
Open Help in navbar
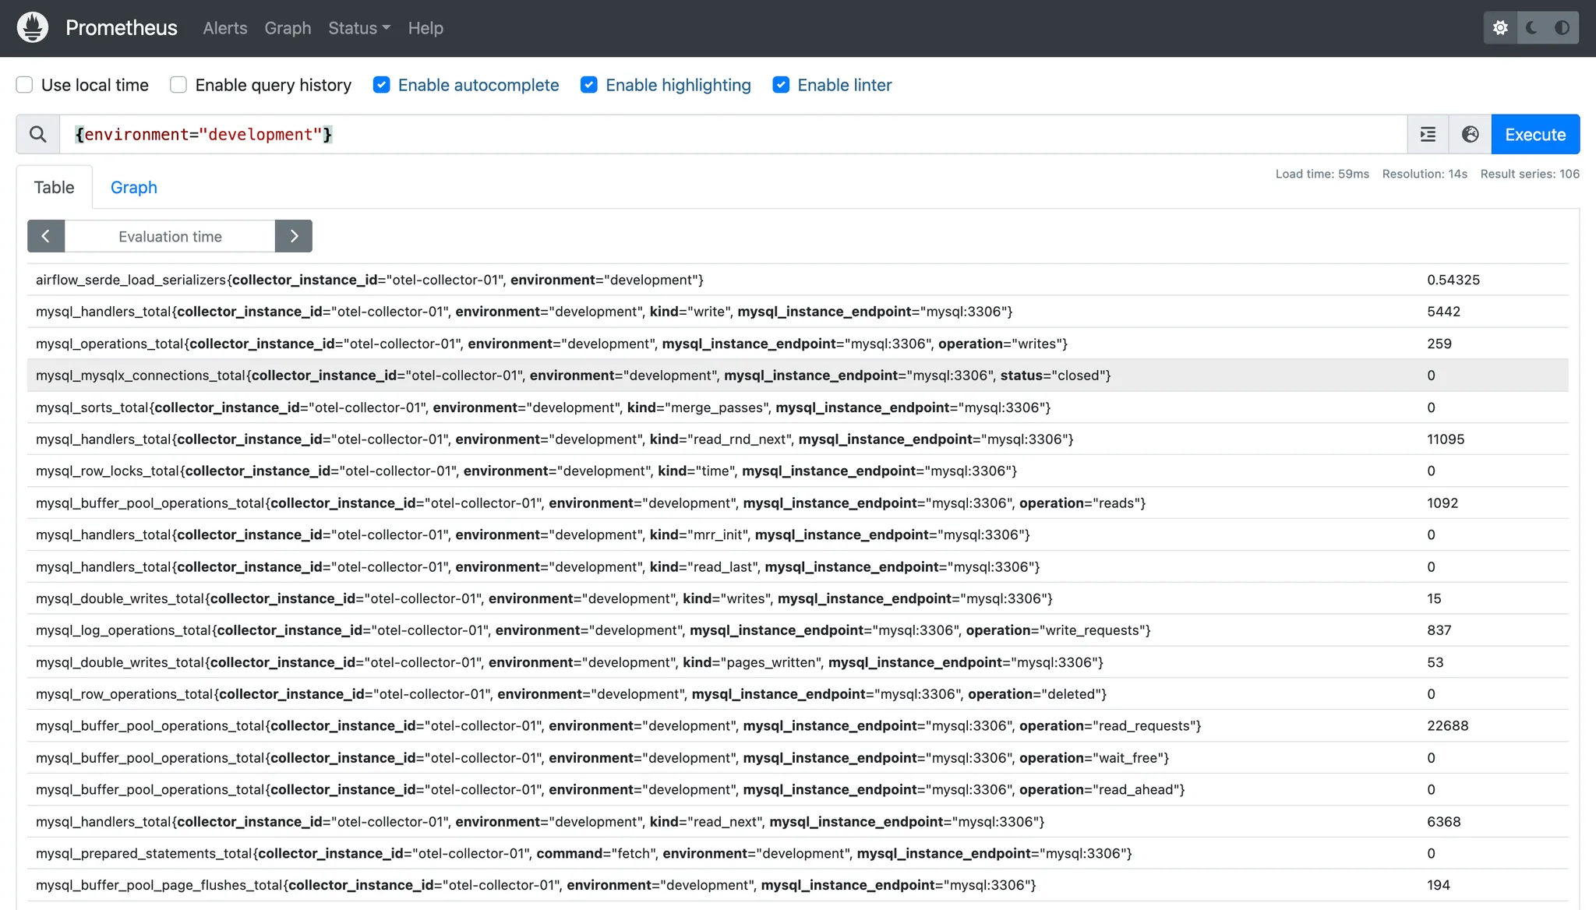click(x=425, y=28)
